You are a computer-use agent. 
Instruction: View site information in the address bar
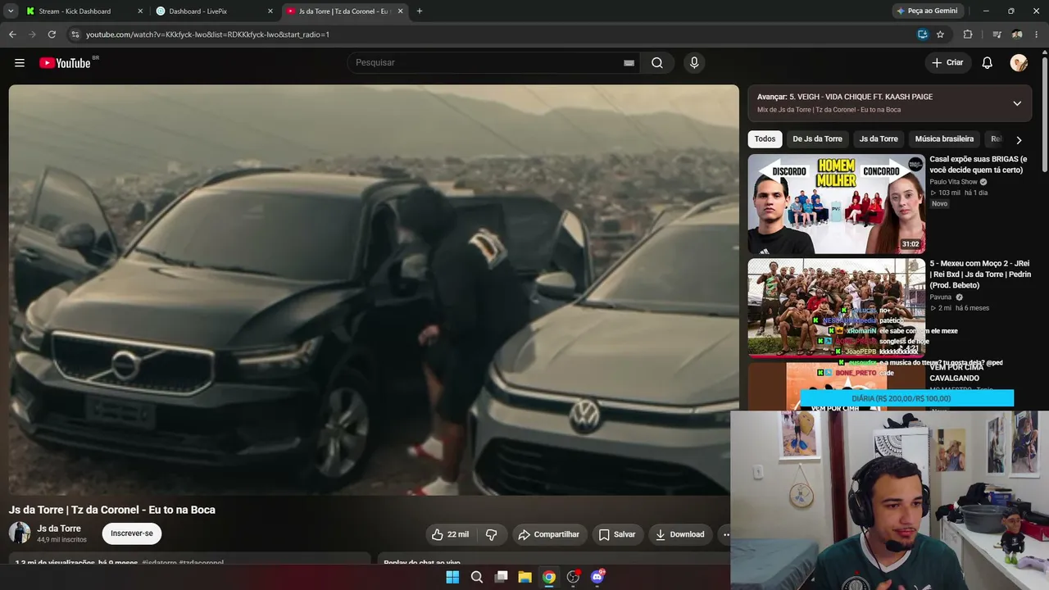pos(75,34)
